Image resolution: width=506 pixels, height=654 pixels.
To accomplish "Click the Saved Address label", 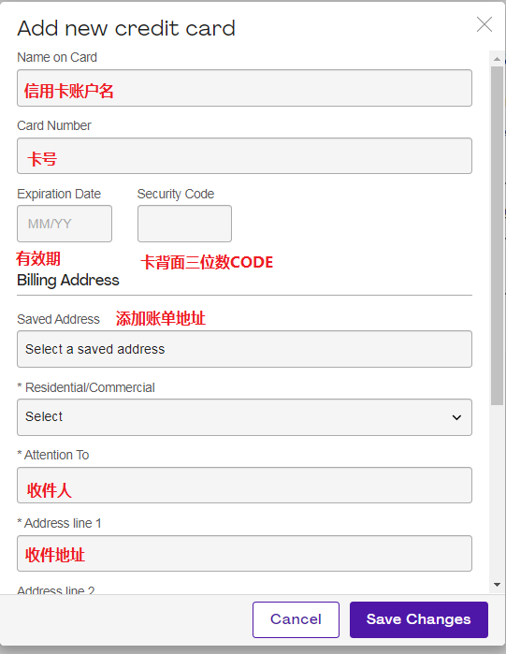I will click(x=58, y=319).
